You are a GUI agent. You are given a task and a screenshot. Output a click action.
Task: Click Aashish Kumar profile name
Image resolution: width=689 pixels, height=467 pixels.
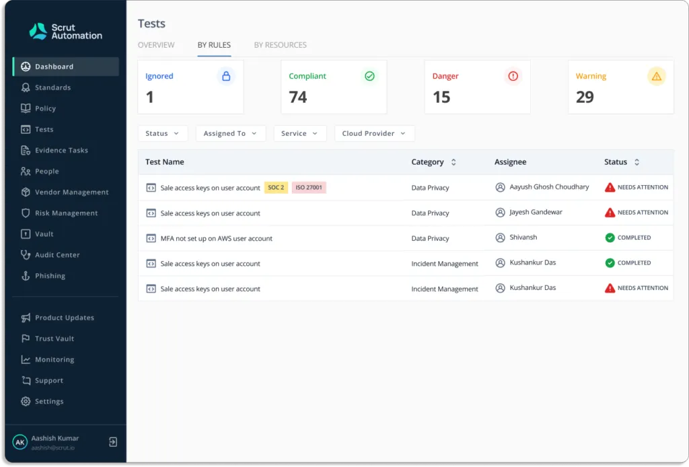55,439
